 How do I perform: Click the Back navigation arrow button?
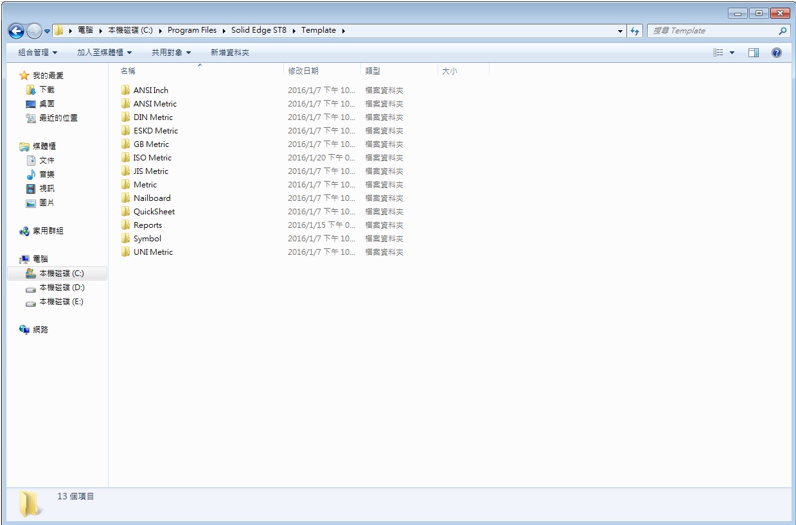point(17,31)
